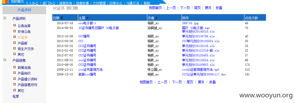Open the 新版ccc编号 topic

87,74
